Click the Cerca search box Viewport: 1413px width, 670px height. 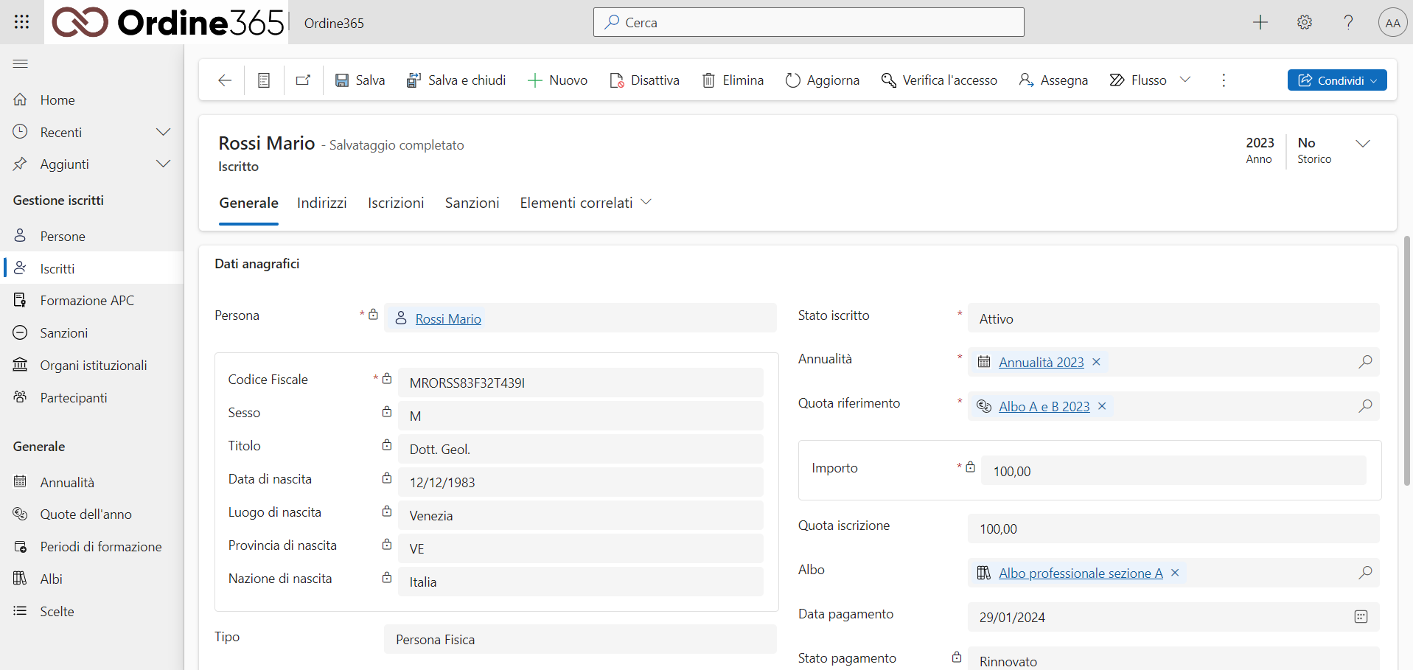click(x=808, y=22)
